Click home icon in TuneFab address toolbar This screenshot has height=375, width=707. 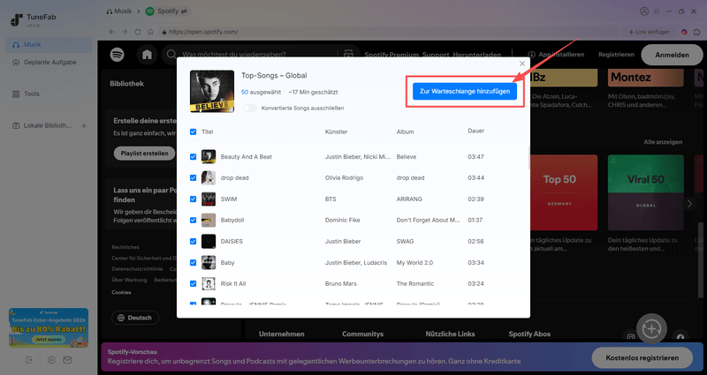[x=150, y=32]
